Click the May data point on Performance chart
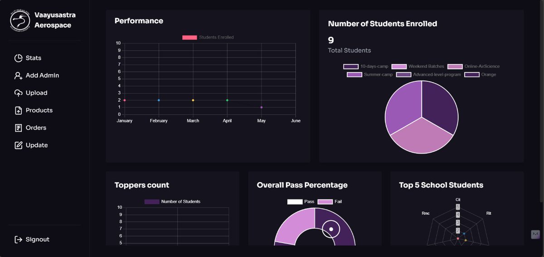The width and height of the screenshot is (544, 257). [x=262, y=107]
